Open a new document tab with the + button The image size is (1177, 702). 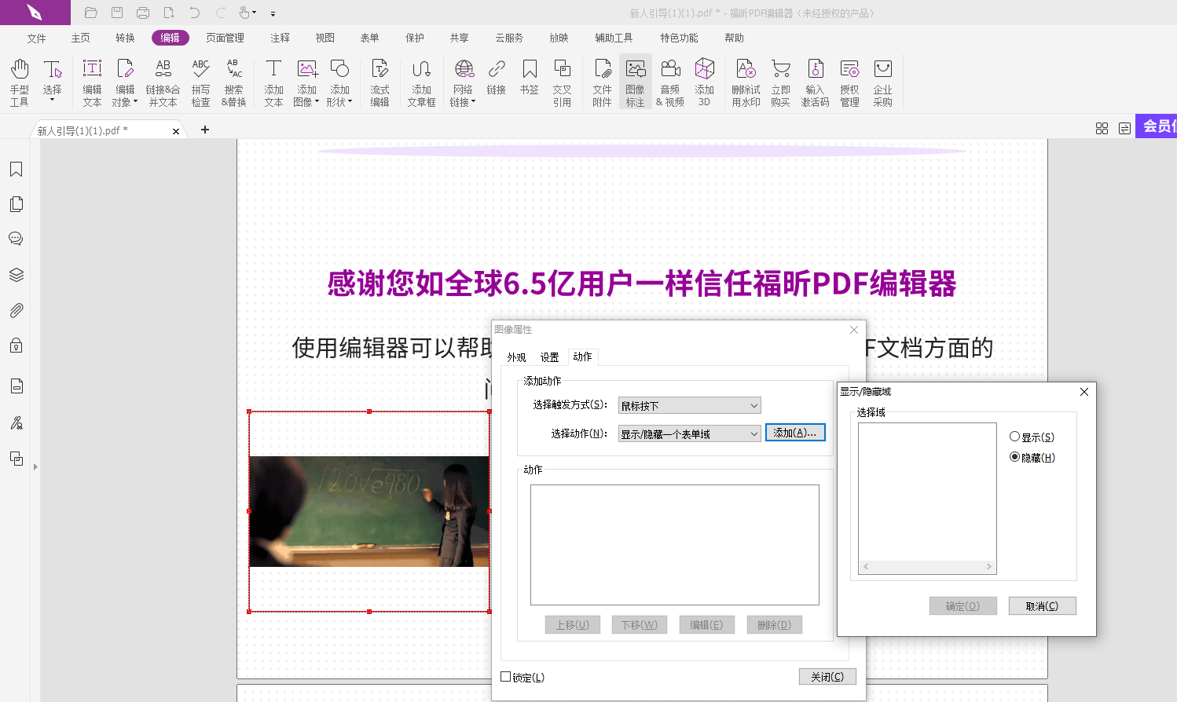(x=204, y=130)
